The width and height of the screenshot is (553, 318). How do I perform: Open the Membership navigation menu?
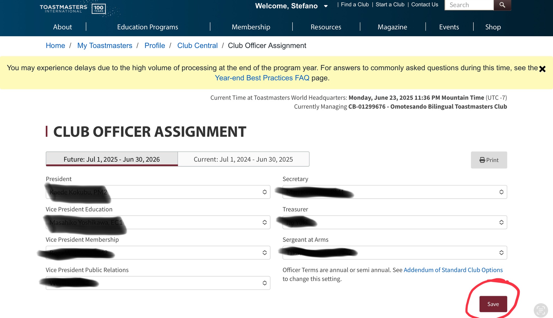point(251,27)
